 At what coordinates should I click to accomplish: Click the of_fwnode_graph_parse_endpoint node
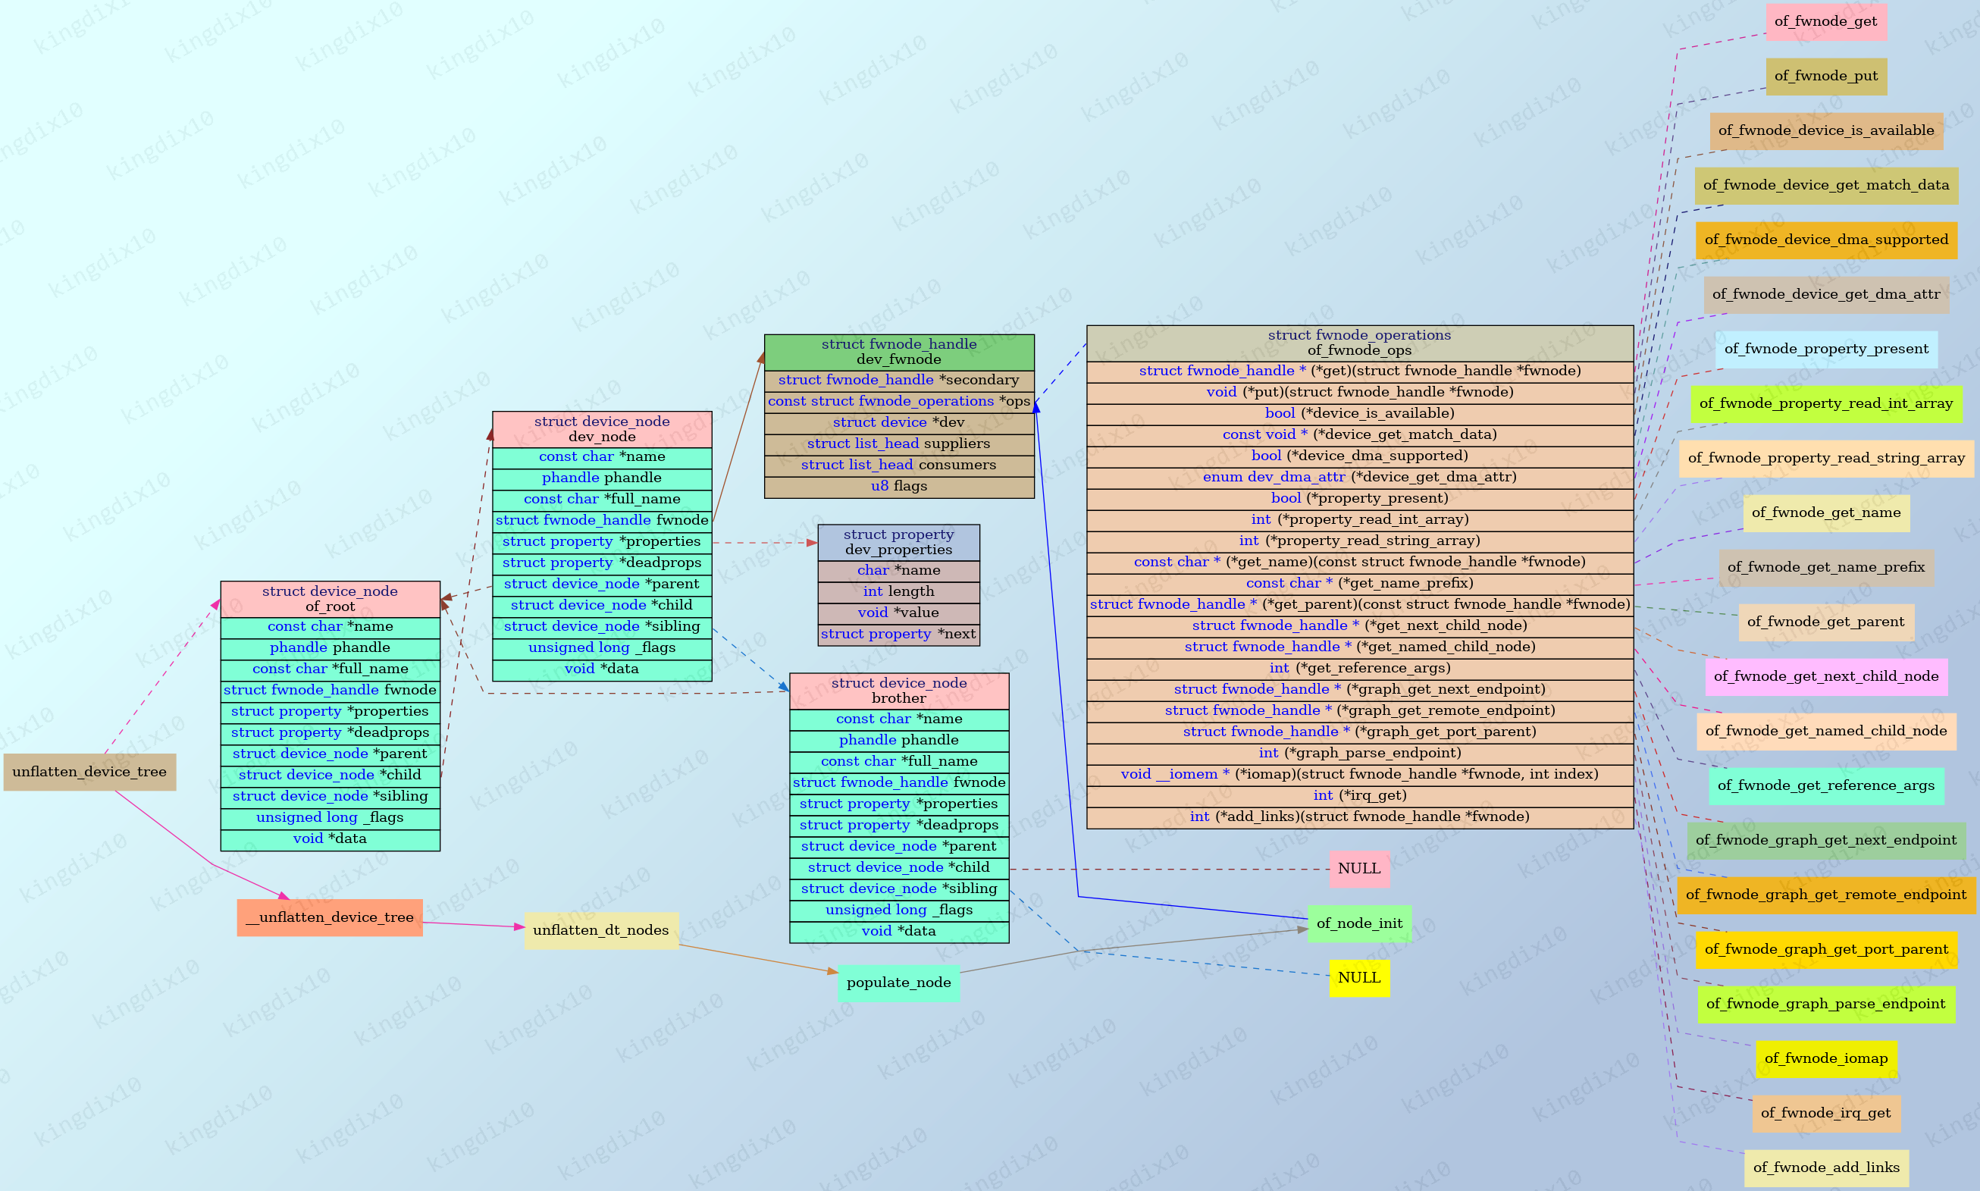coord(1826,1004)
